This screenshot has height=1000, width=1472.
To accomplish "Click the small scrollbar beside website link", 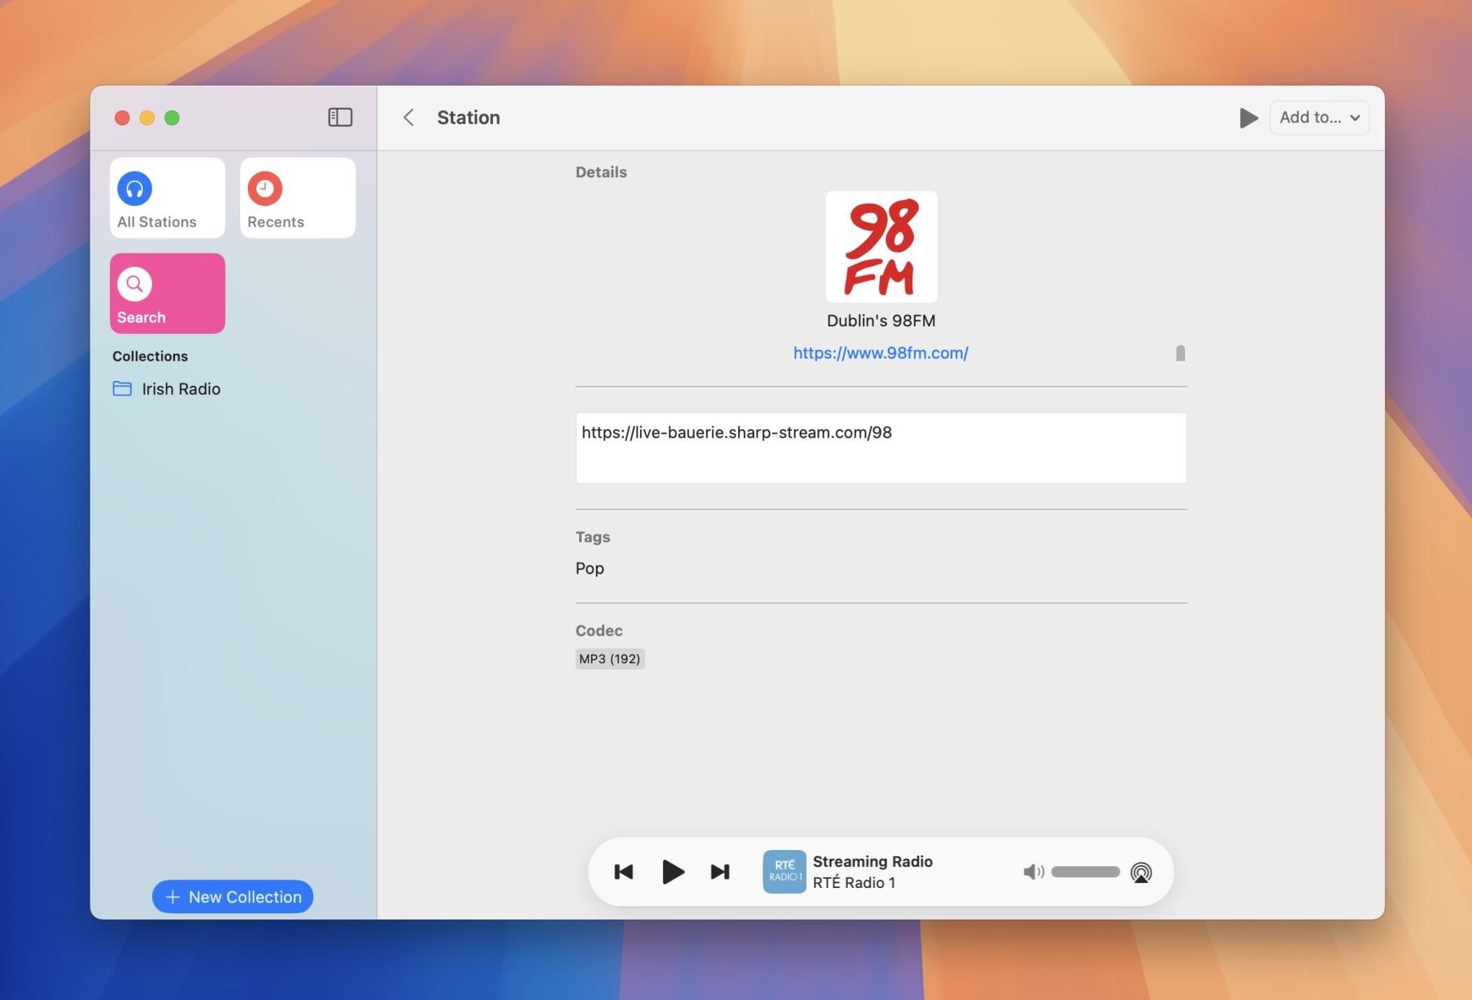I will 1180,353.
